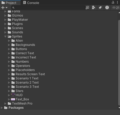This screenshot has width=120, height=115.
Task: Select the Results Screen Text folder
Action: 30,74
